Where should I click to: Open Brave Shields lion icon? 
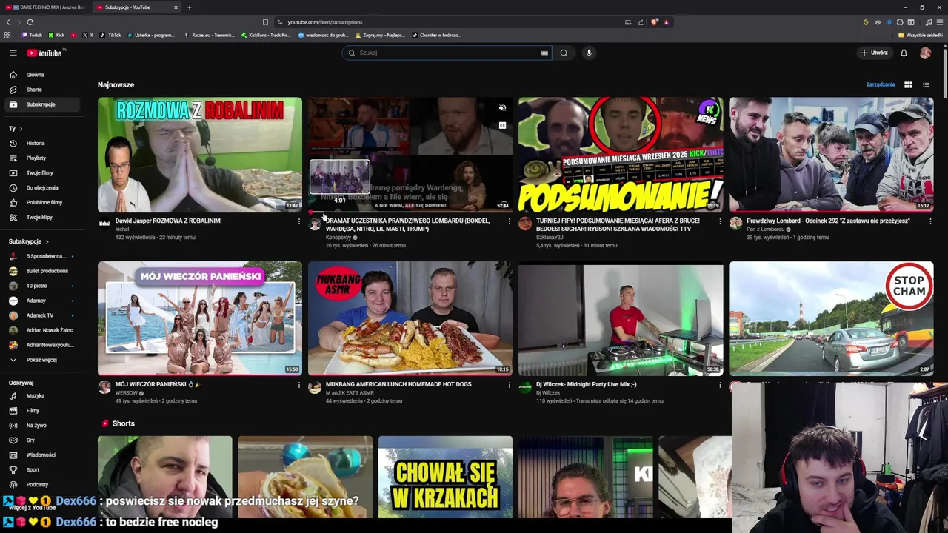pos(655,22)
